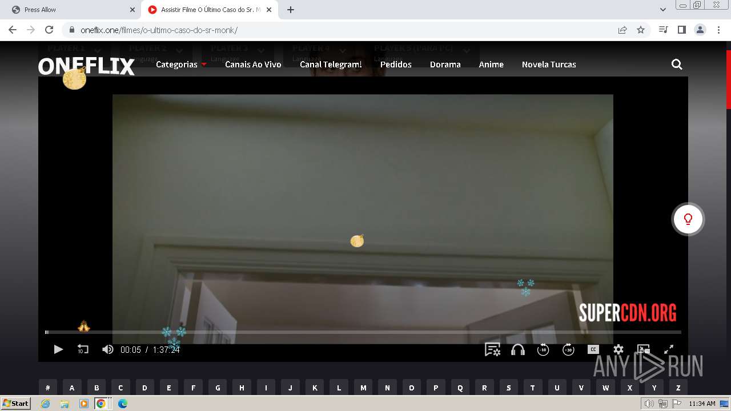Image resolution: width=731 pixels, height=411 pixels.
Task: Play the video
Action: (x=58, y=349)
